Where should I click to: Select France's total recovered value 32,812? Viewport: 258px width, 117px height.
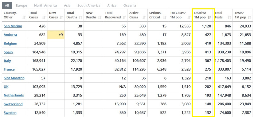tap(120, 69)
